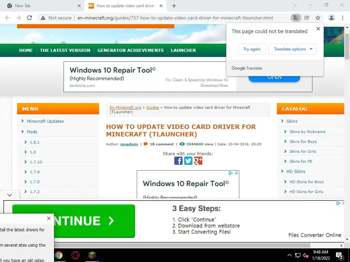Close the translate popup with the X

coord(318,29)
